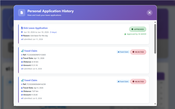Click paper plane icon on the R 30.45 claim

click(x=22, y=98)
